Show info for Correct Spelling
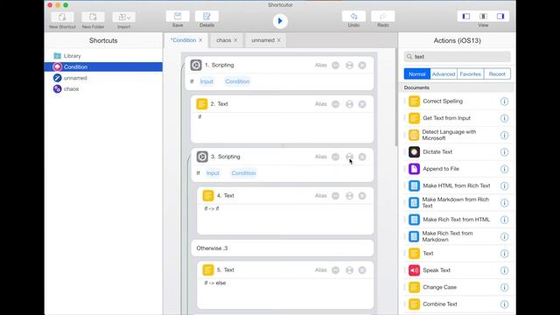The height and width of the screenshot is (315, 560). click(504, 101)
